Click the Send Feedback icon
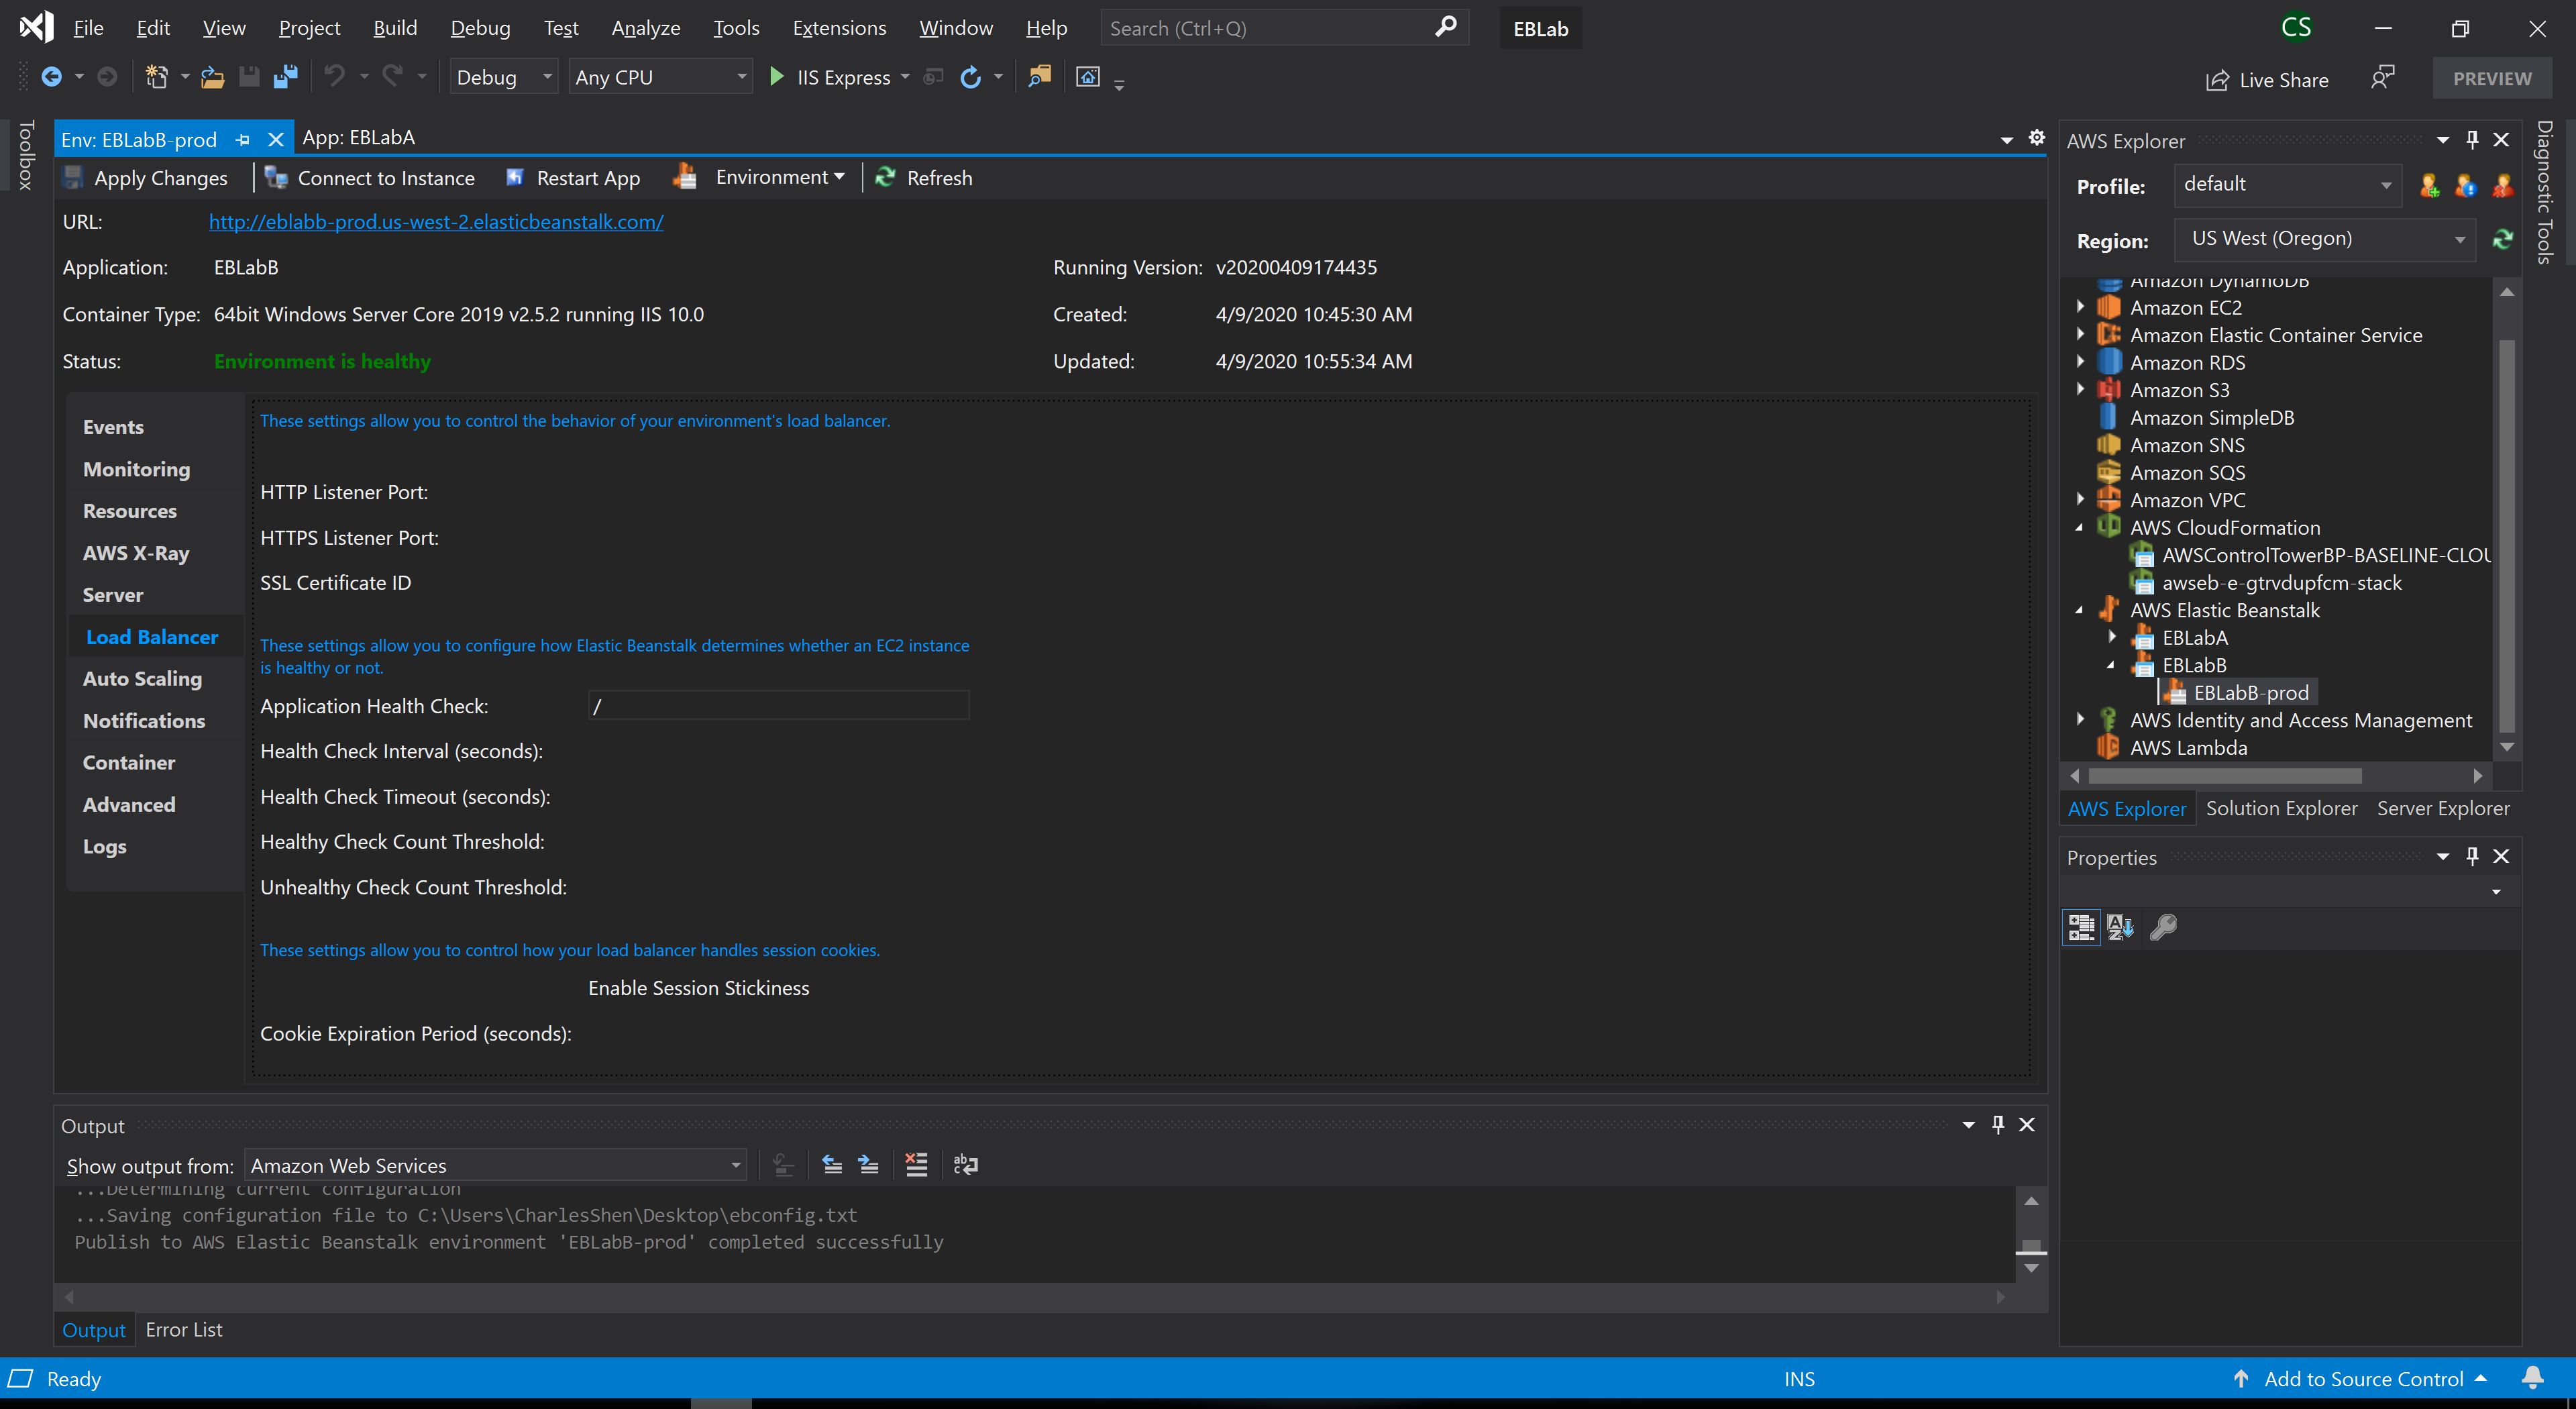The image size is (2576, 1409). (x=2383, y=78)
